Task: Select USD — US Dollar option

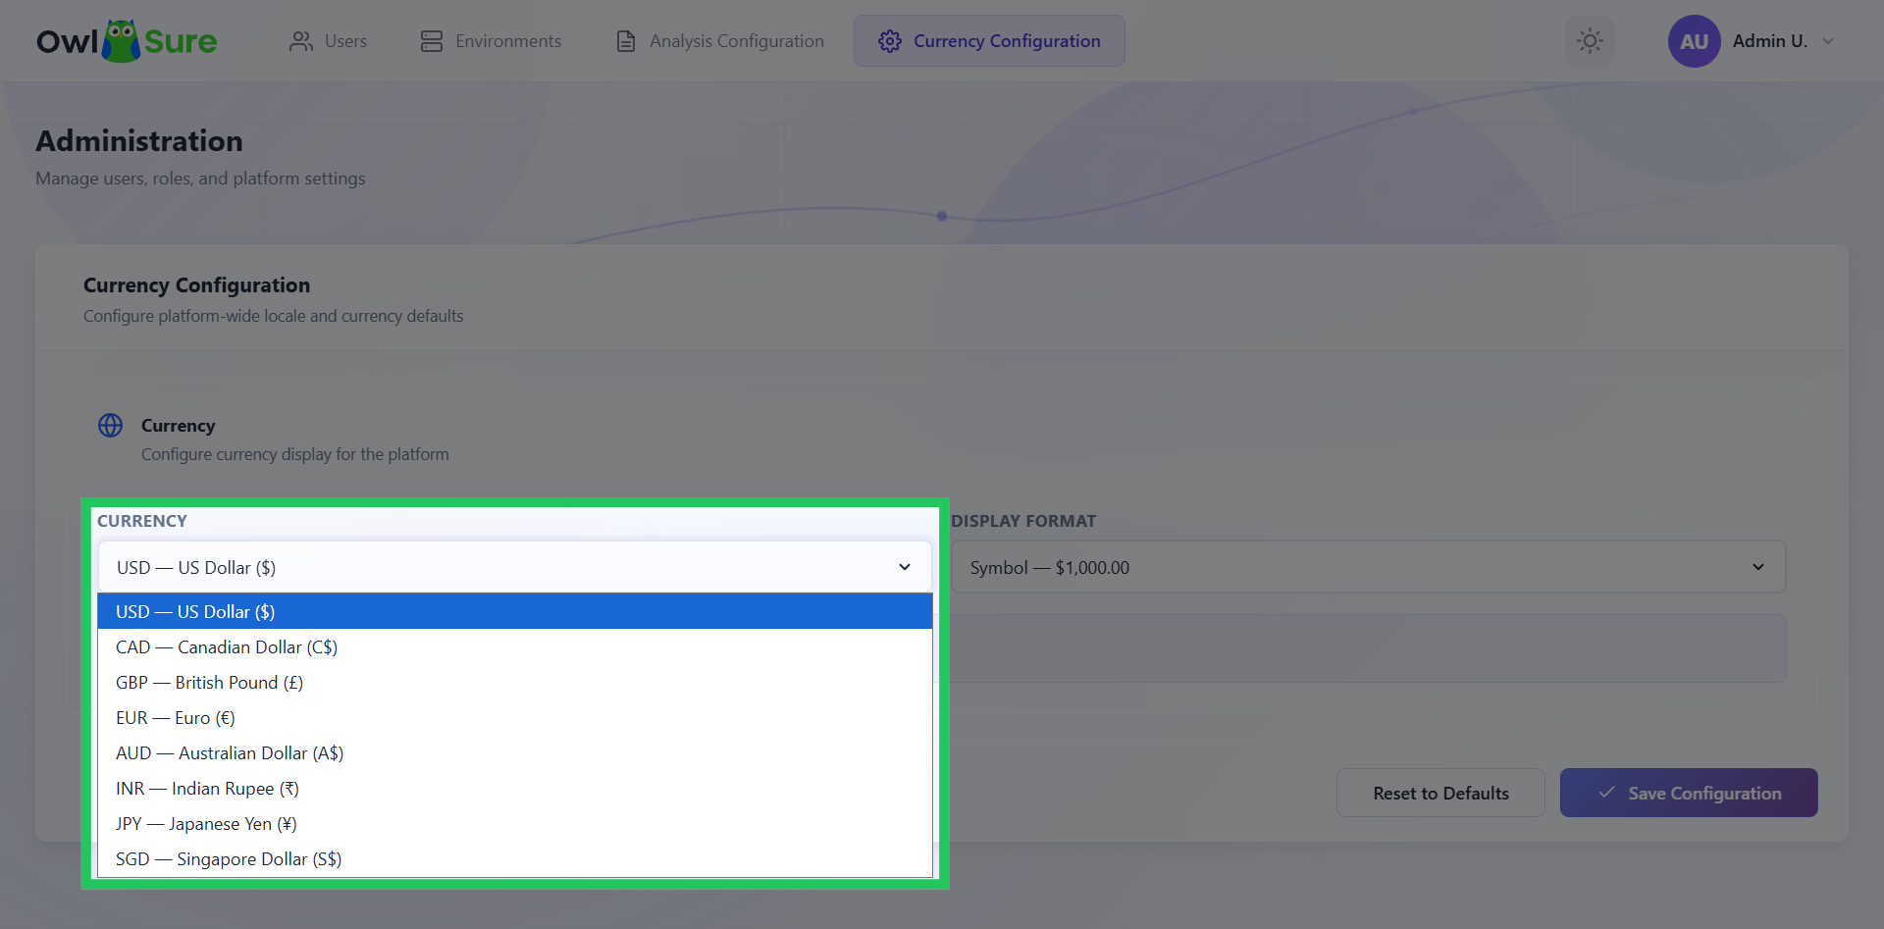Action: [515, 611]
